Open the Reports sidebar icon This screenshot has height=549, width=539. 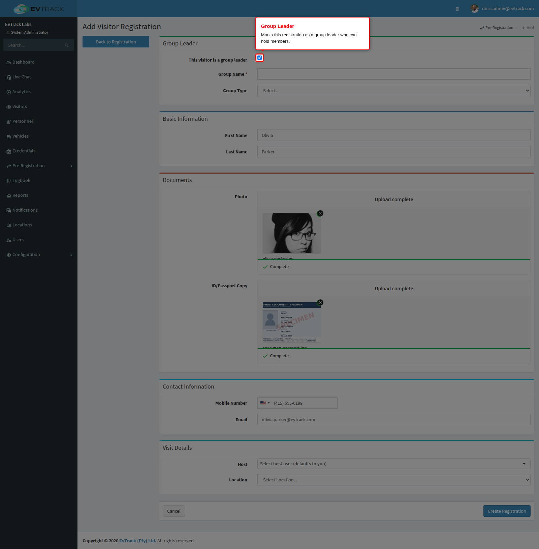point(9,196)
